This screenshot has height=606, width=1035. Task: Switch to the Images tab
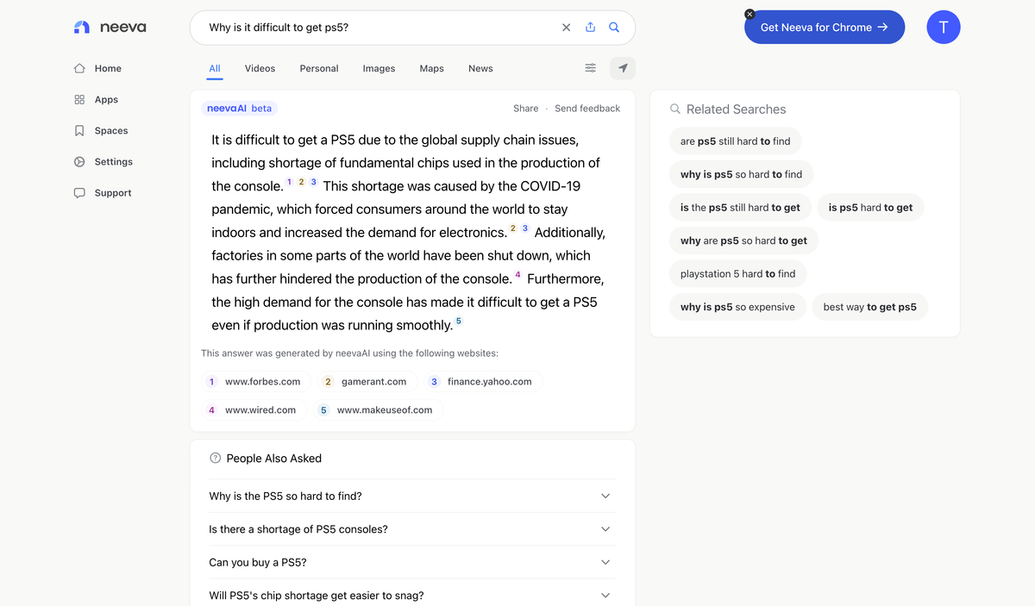[x=379, y=68]
